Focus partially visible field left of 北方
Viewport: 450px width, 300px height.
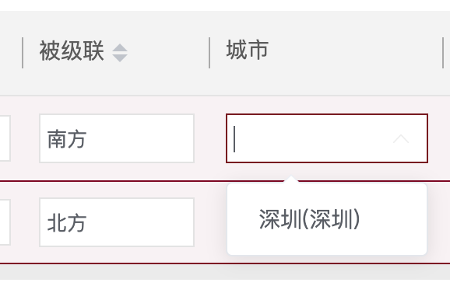(5, 222)
